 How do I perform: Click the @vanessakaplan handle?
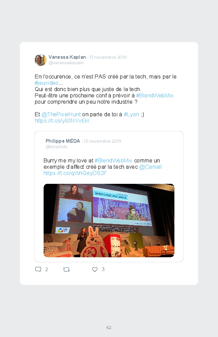pos(66,63)
